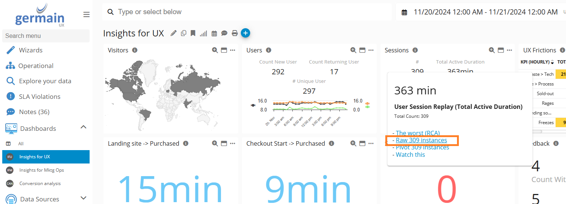Open The worst (RCA) link
This screenshot has height=204, width=566.
tap(418, 133)
